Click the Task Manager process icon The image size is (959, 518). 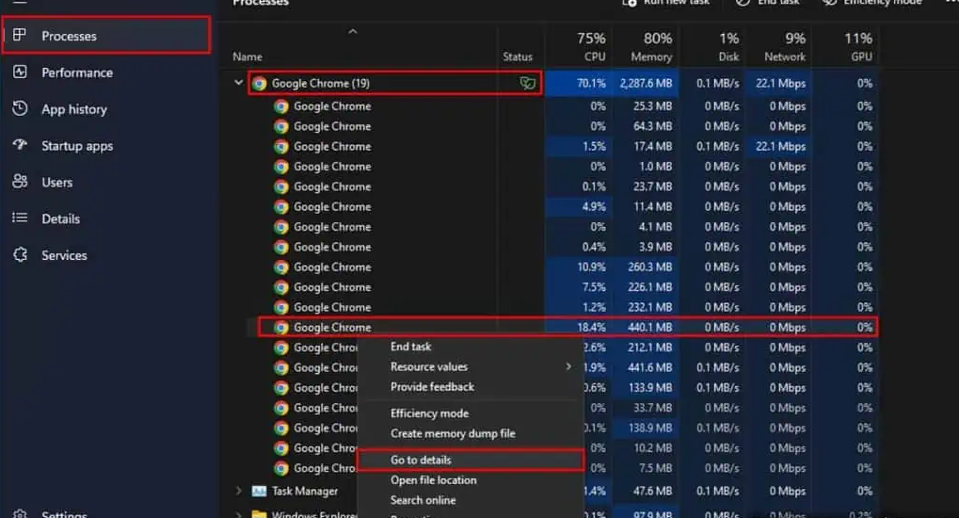point(260,491)
